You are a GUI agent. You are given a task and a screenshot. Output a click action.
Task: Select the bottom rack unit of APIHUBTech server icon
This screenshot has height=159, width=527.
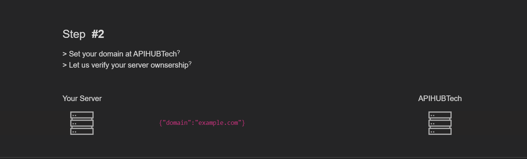[440, 131]
